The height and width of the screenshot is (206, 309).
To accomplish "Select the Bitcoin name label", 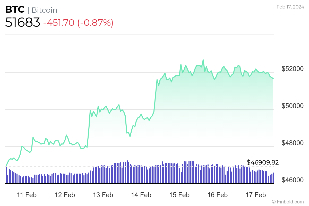I will (x=44, y=10).
